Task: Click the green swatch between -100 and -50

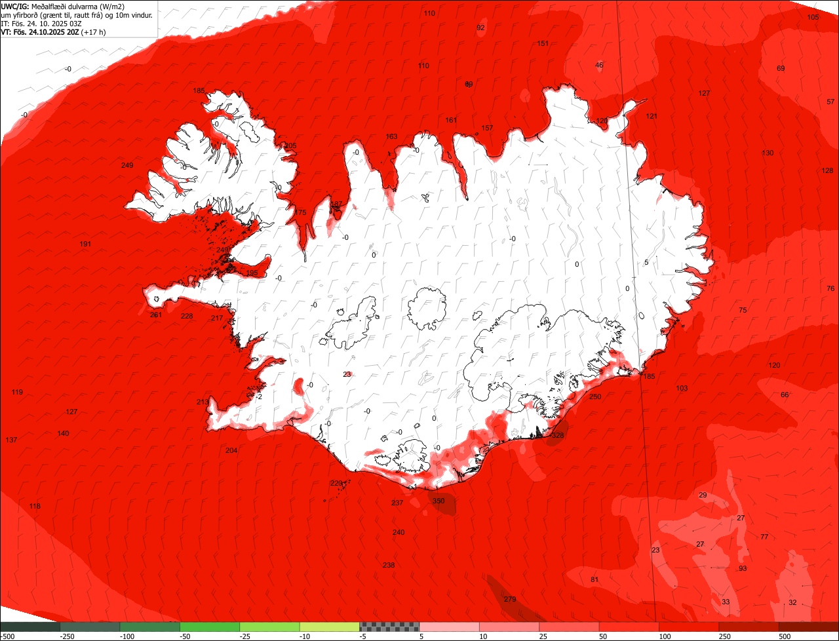Action: [149, 627]
